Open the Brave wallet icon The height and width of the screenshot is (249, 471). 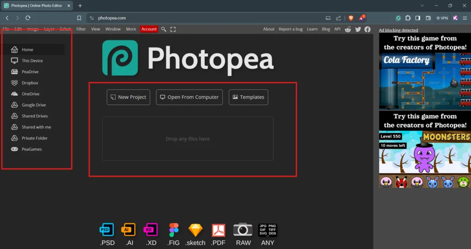tap(428, 18)
